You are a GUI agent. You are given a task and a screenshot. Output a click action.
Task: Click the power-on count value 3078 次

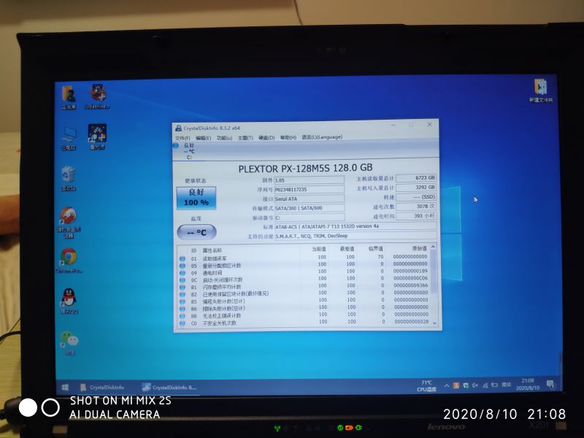tap(416, 207)
